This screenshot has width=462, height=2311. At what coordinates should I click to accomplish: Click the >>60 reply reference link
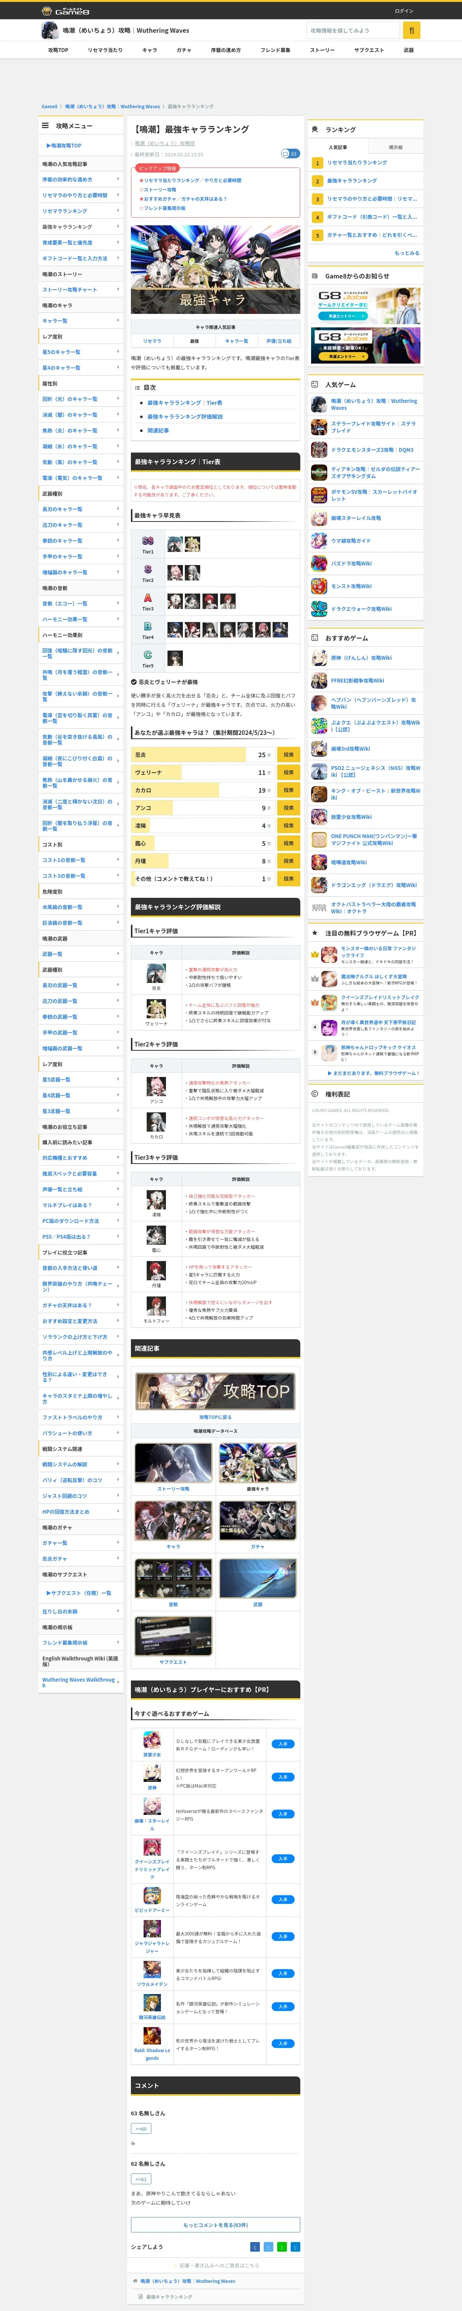point(141,2128)
